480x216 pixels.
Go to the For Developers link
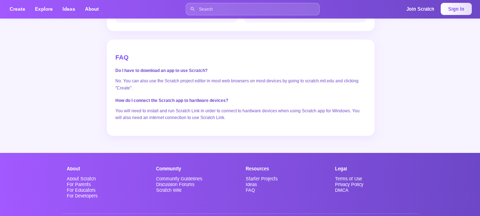(x=82, y=196)
